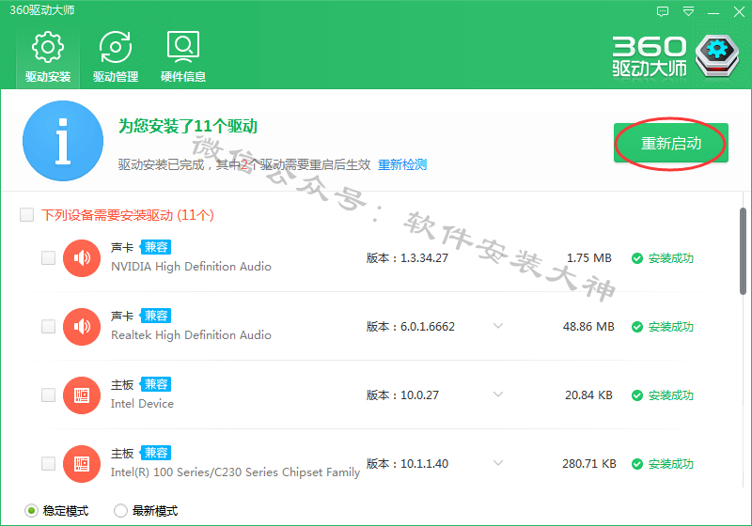Click the 兼容 tag on Realtek audio row
Viewport: 752px width, 526px height.
coord(156,316)
